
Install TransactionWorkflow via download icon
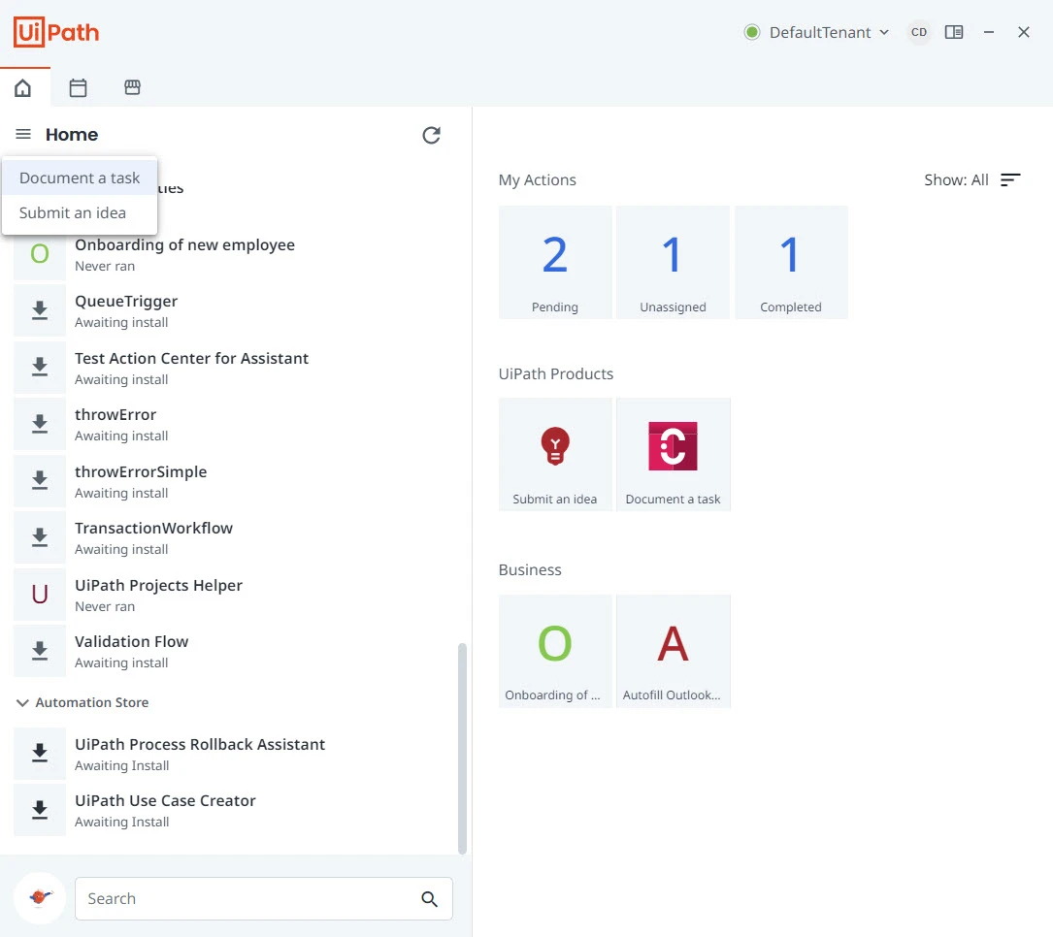pyautogui.click(x=40, y=537)
